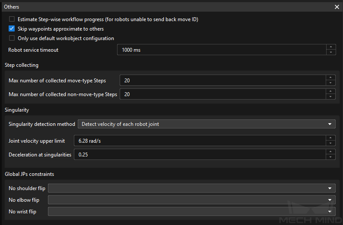Uncheck Skip waypoints approximate to others
The width and height of the screenshot is (343, 225).
pyautogui.click(x=12, y=28)
